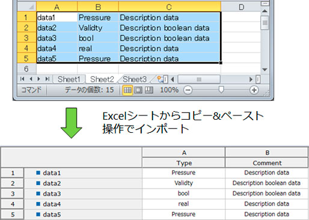Click the blue square icon beside data1
The width and height of the screenshot is (309, 220).
point(38,173)
